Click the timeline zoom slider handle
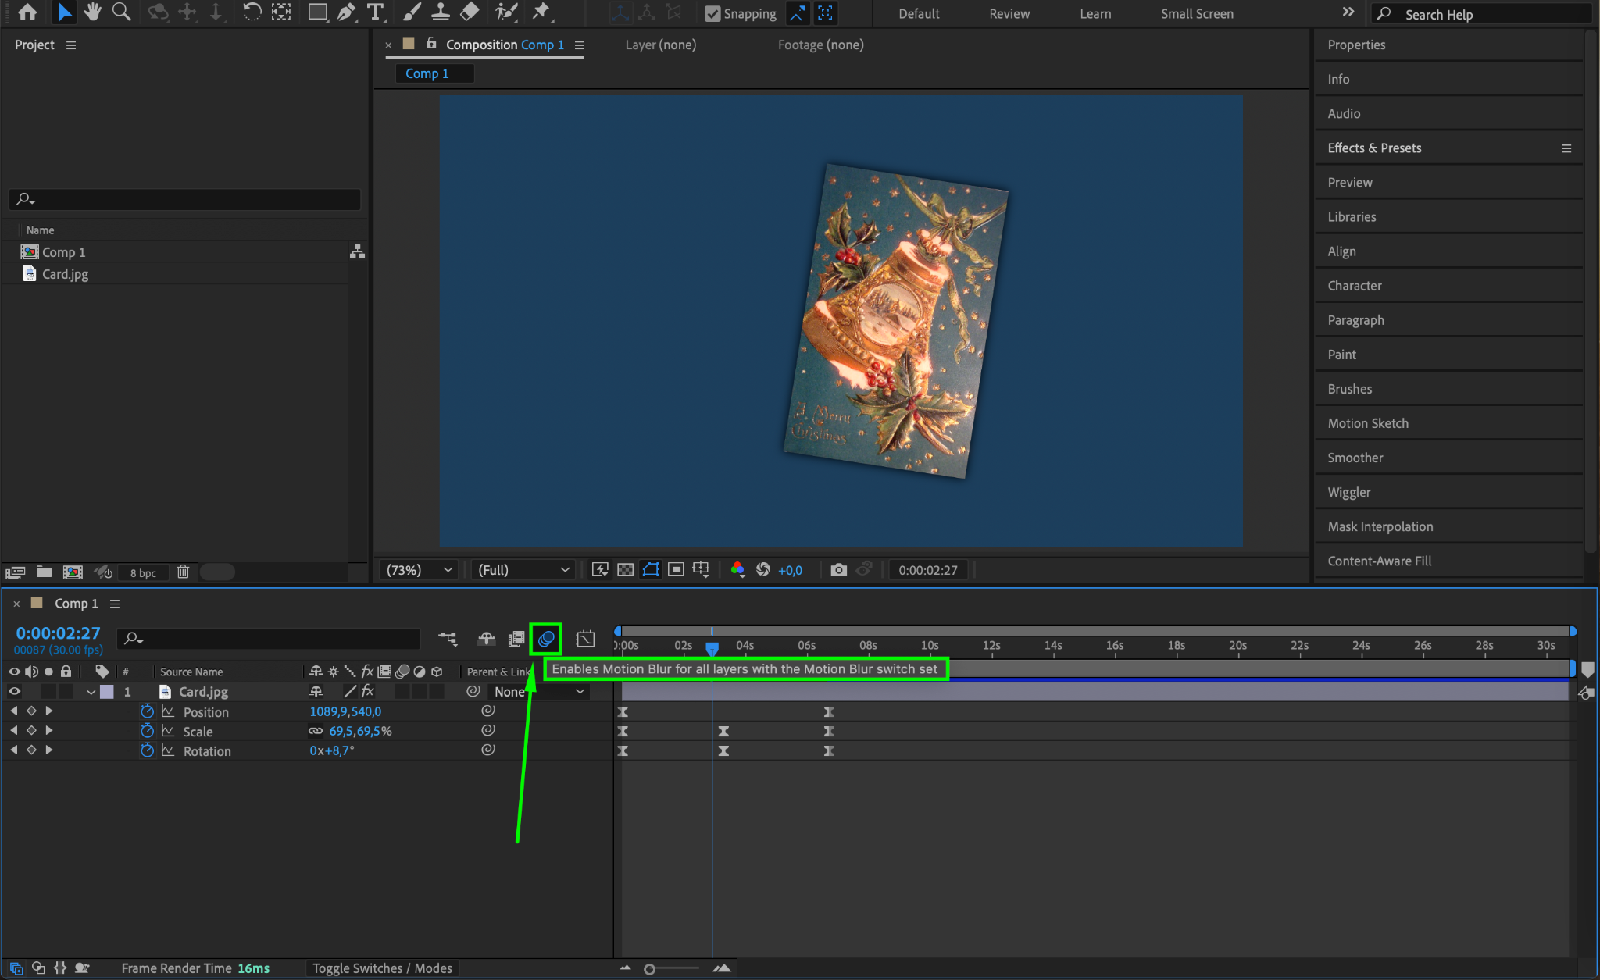The height and width of the screenshot is (980, 1600). 649,969
